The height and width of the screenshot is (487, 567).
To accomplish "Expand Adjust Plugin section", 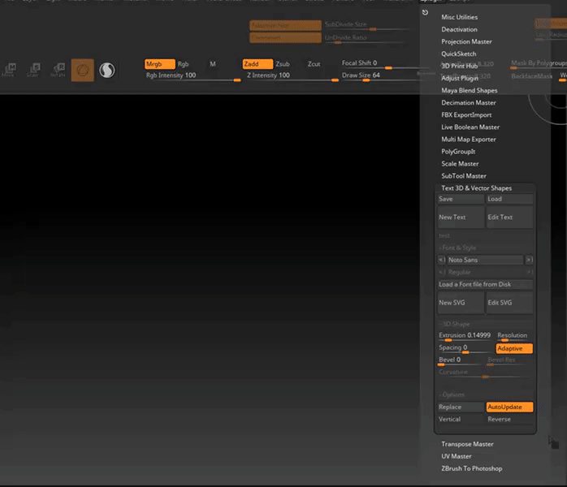I will [460, 79].
